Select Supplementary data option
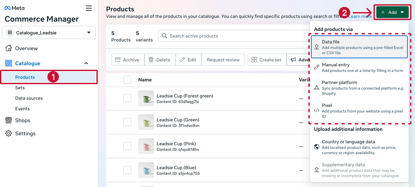Image resolution: width=415 pixels, height=187 pixels. click(x=359, y=170)
